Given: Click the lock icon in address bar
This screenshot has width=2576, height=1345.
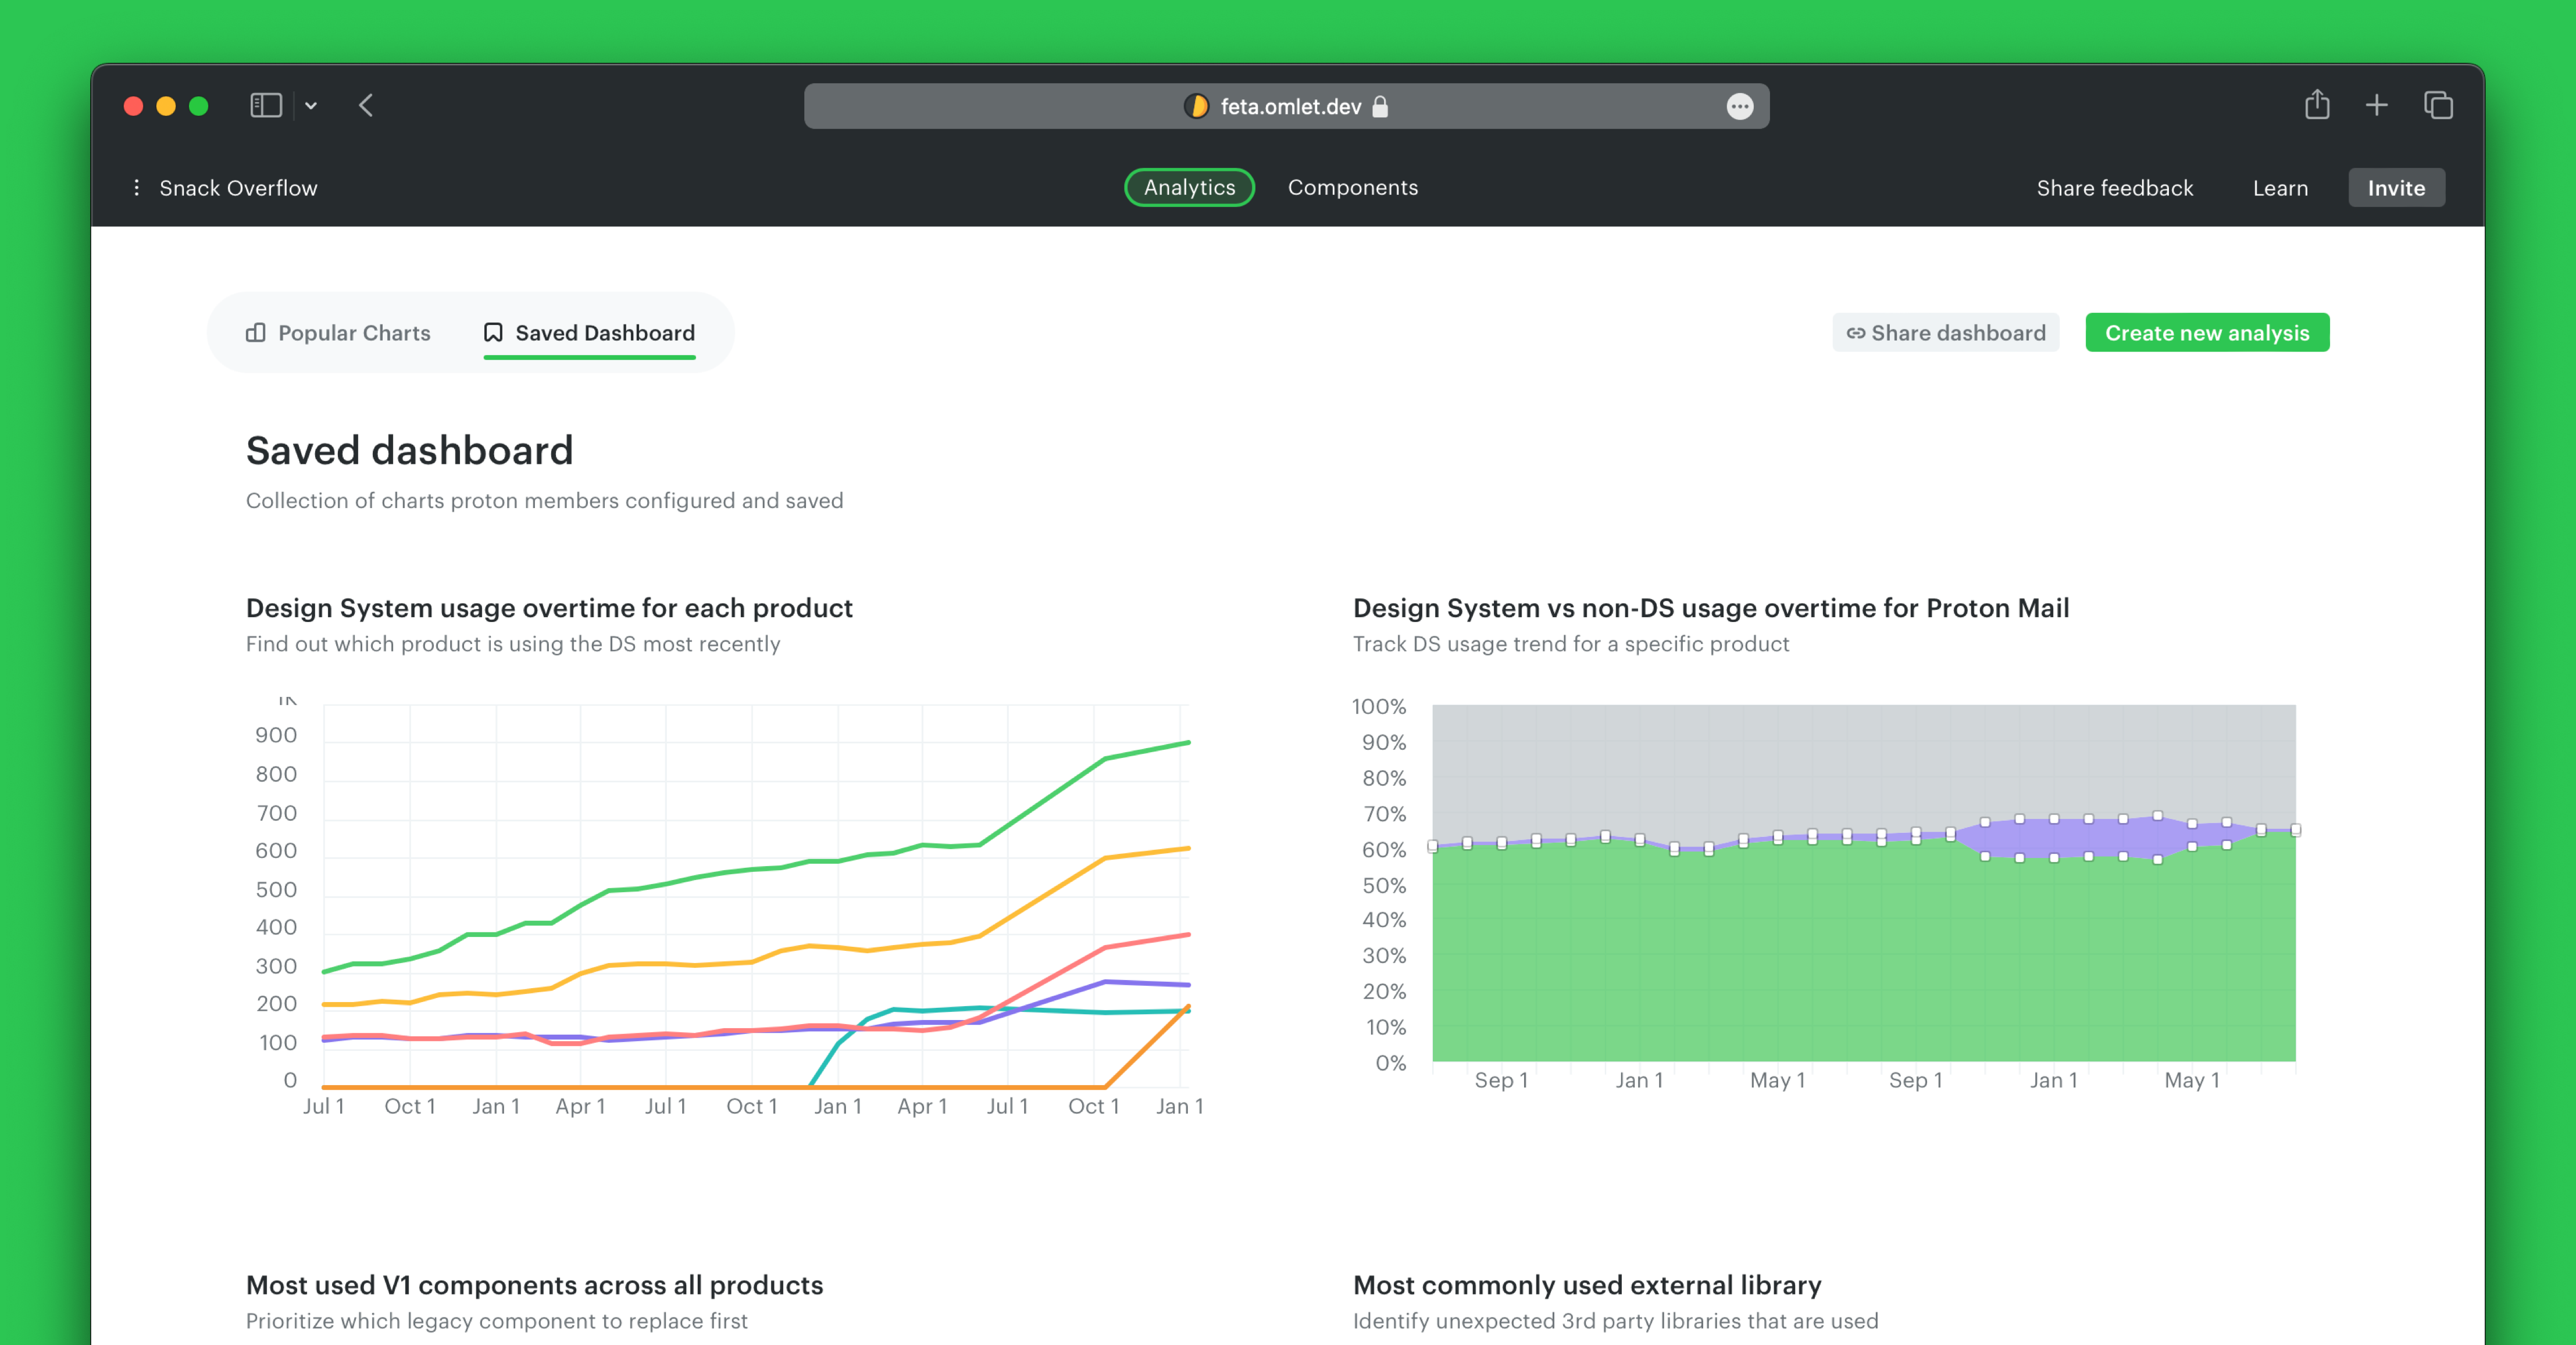Looking at the screenshot, I should (x=1380, y=107).
